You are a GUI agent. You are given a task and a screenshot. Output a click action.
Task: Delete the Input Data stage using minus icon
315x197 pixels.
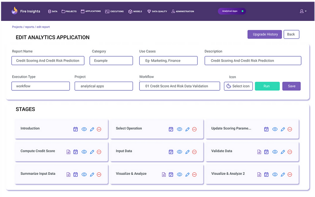pos(194,152)
